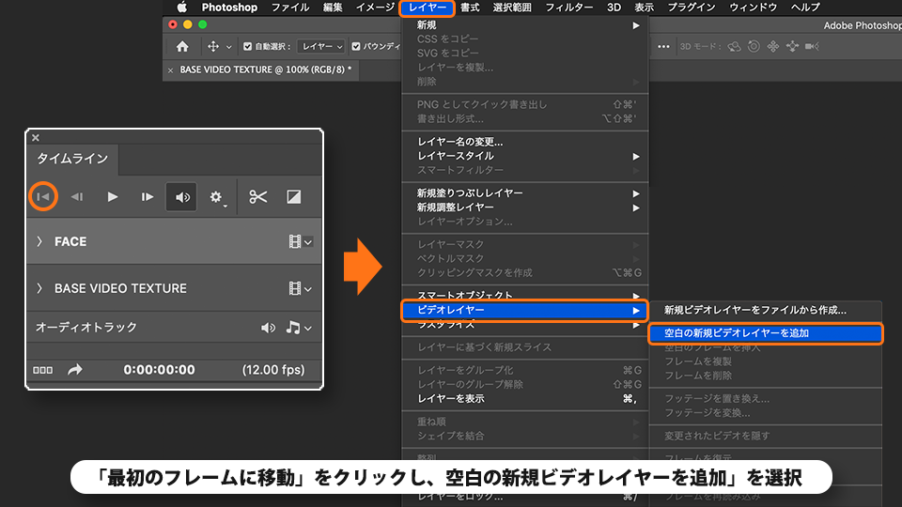Expand レイヤースタイル submenu
The height and width of the screenshot is (507, 902).
click(x=525, y=157)
